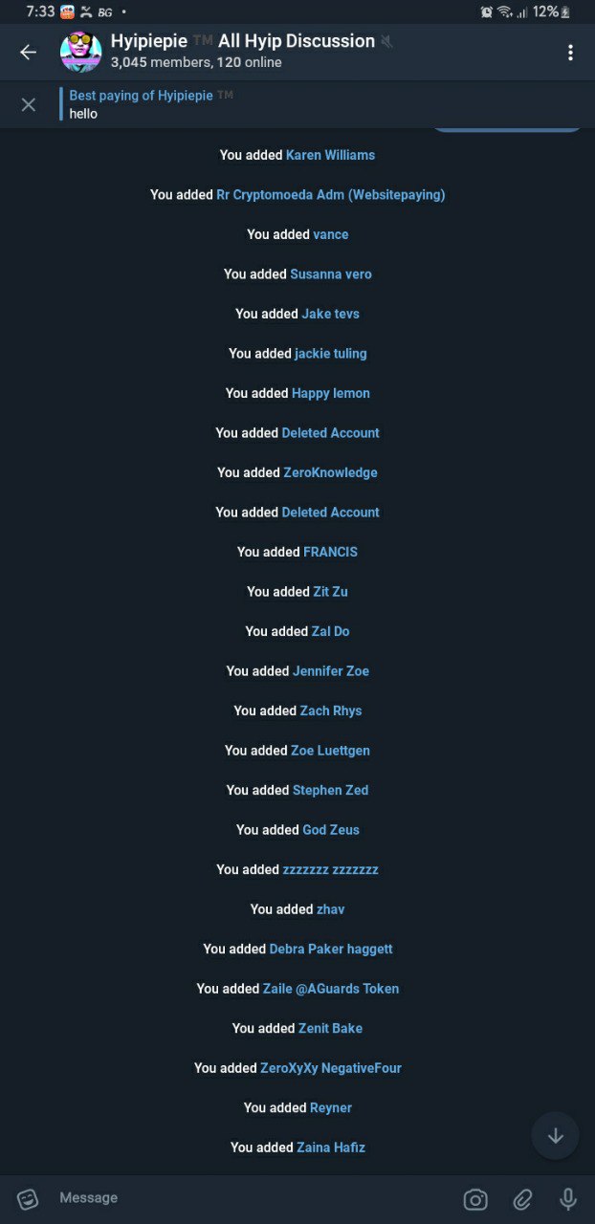Viewport: 595px width, 1224px height.
Task: Tap the attachment paperclip icon
Action: (x=522, y=1199)
